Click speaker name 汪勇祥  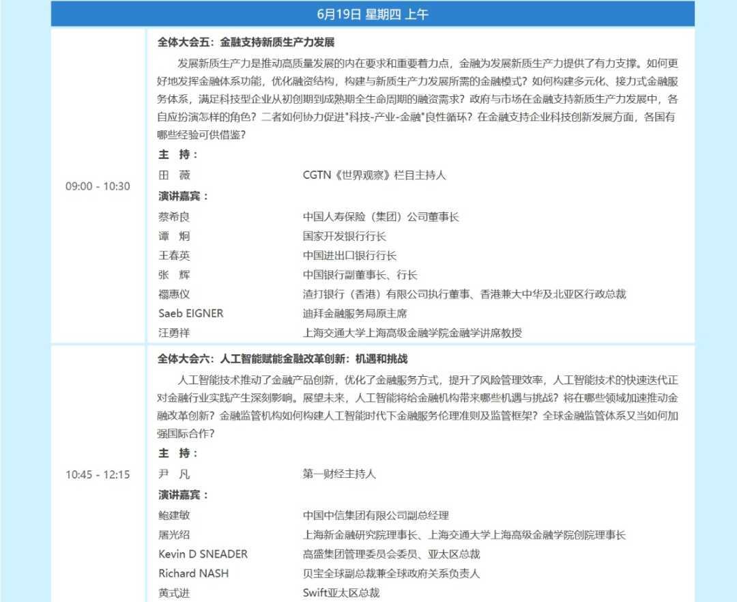click(x=174, y=333)
